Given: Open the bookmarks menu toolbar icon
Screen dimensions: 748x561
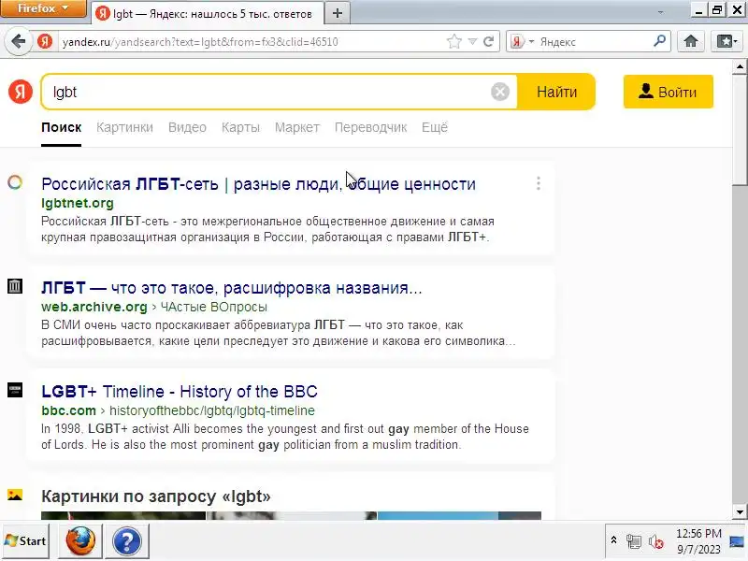Looking at the screenshot, I should [727, 41].
